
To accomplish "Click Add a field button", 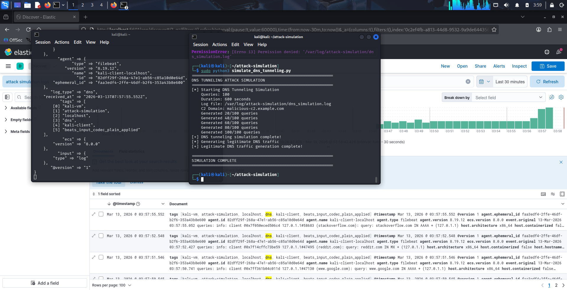I will click(x=45, y=283).
